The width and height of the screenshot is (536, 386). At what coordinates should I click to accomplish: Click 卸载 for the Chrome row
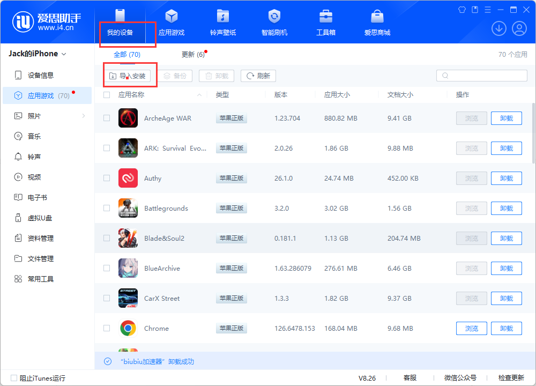pos(507,328)
